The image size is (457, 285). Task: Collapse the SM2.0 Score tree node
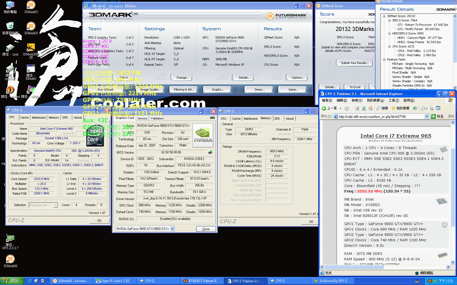coord(390,20)
